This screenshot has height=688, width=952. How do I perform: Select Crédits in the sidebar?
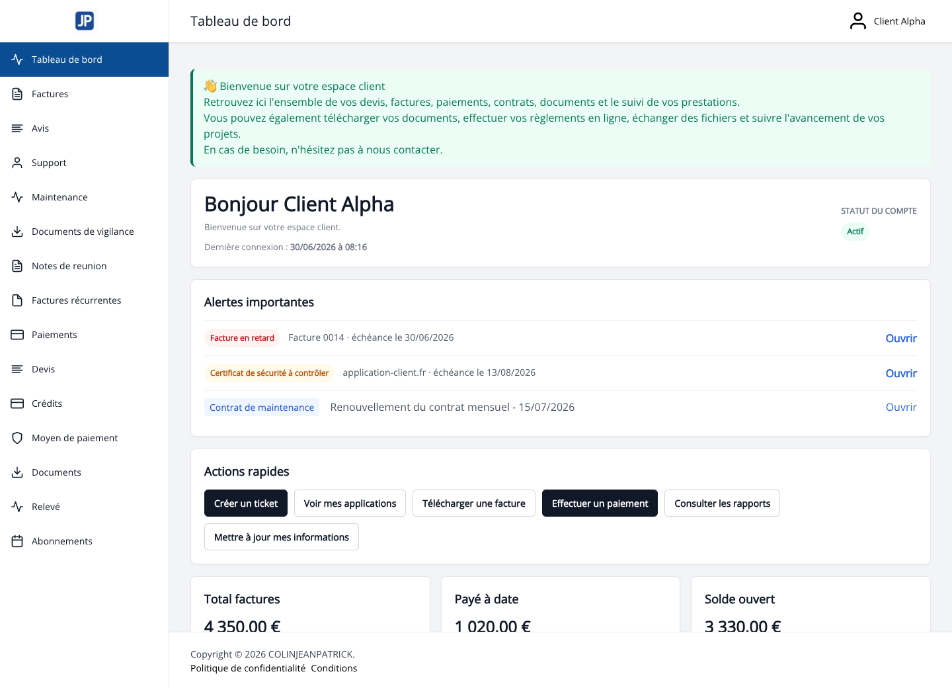[84, 404]
